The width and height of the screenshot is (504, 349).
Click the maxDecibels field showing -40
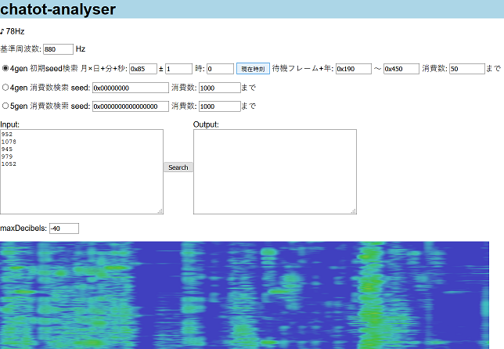coord(64,228)
